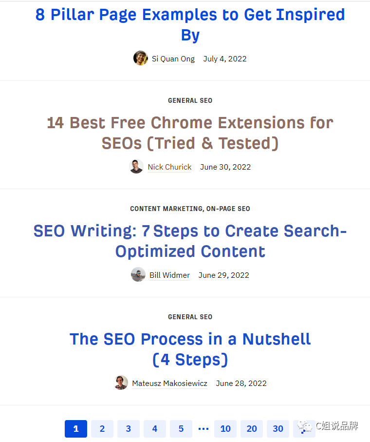Visit Nick Churick's author page
Viewport: 370px width, 442px height.
[x=169, y=167]
